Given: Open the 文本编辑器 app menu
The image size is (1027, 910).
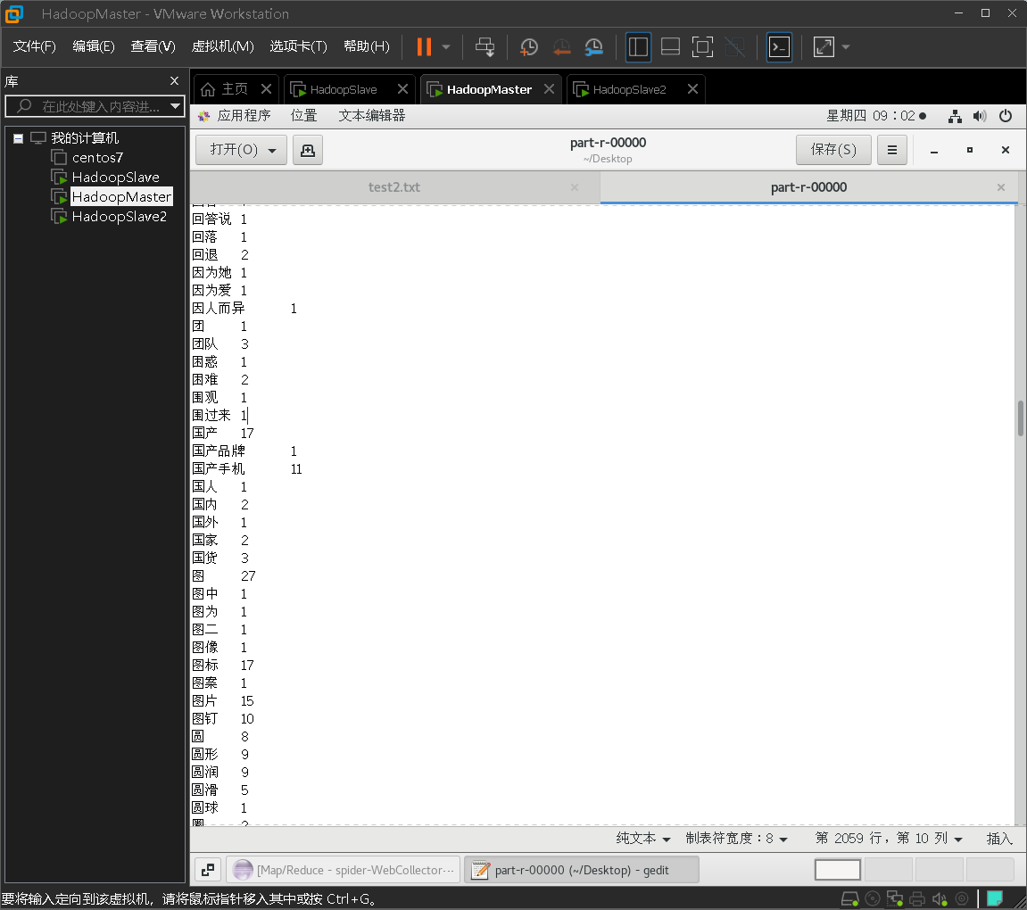Looking at the screenshot, I should [x=372, y=116].
